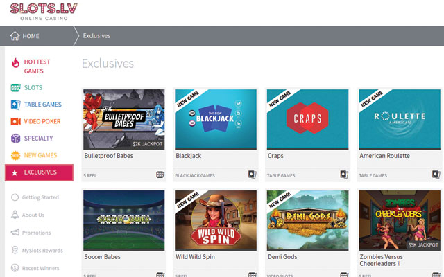Open Specialty games category
This screenshot has width=444, height=277.
[39, 138]
